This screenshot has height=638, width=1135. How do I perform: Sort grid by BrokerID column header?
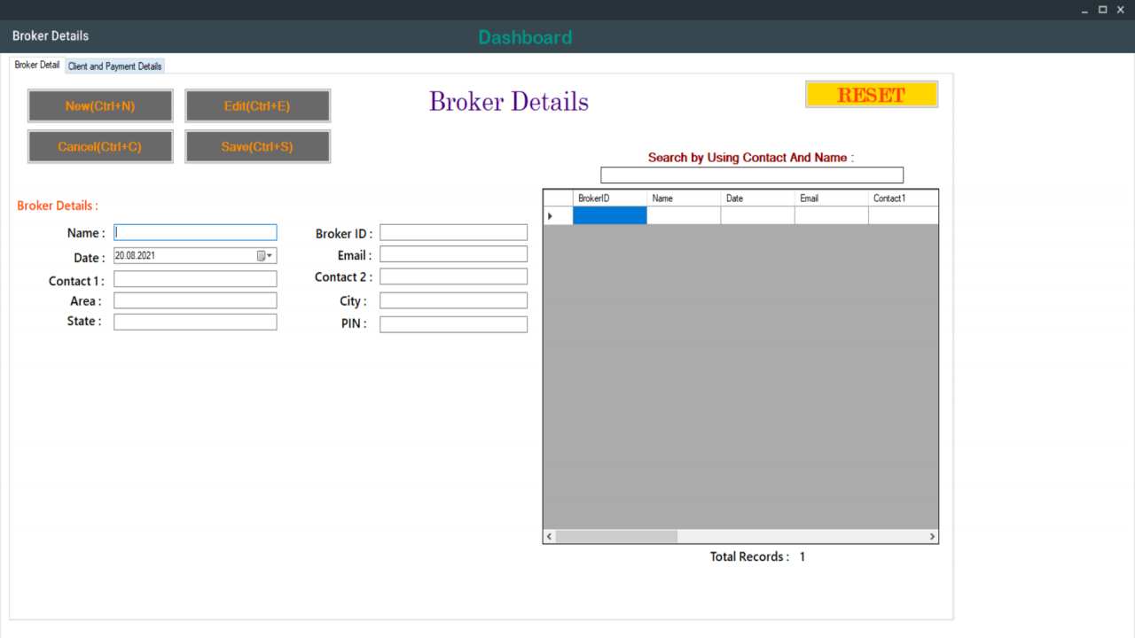[x=610, y=198]
